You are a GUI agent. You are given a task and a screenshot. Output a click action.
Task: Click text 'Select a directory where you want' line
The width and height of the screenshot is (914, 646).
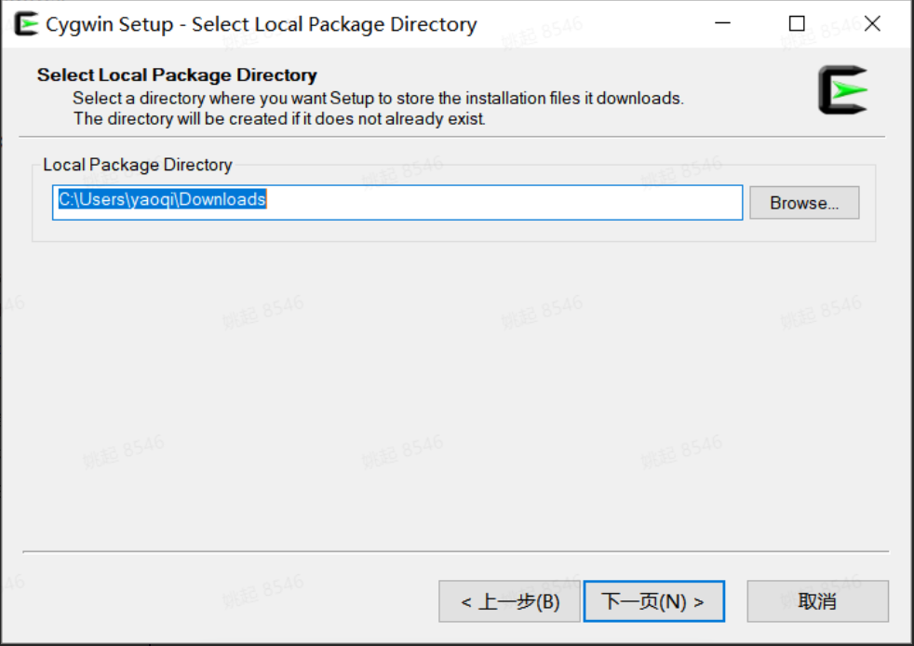[378, 98]
